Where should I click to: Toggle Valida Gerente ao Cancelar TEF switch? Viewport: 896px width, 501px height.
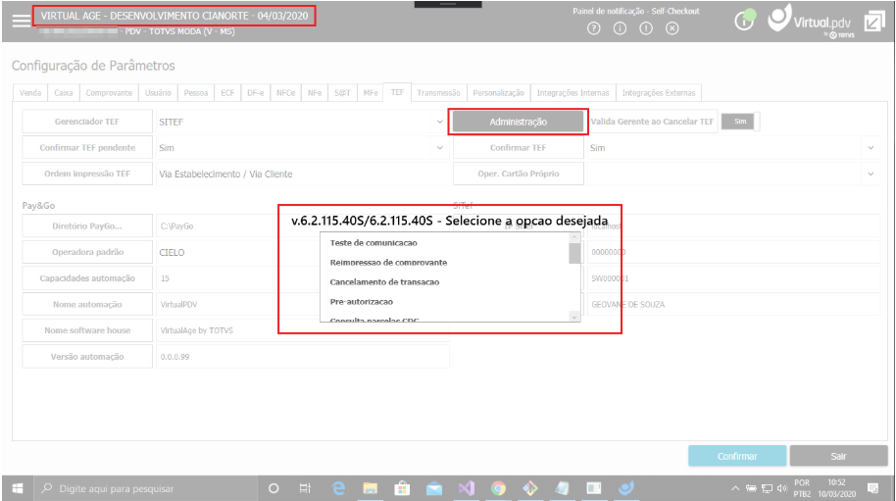[740, 122]
